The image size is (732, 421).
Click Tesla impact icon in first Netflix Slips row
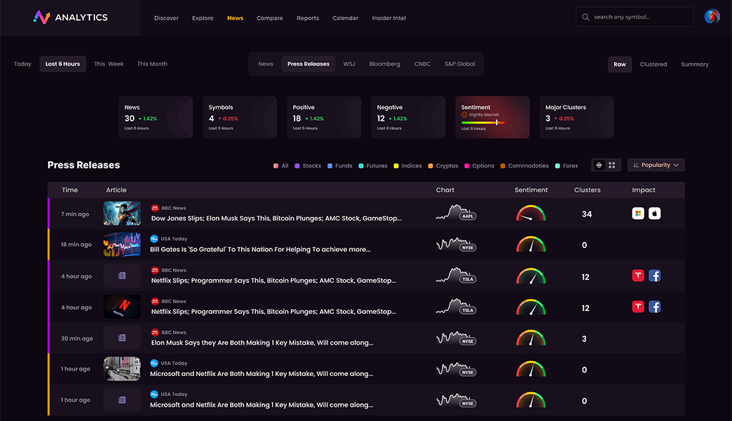pyautogui.click(x=638, y=275)
